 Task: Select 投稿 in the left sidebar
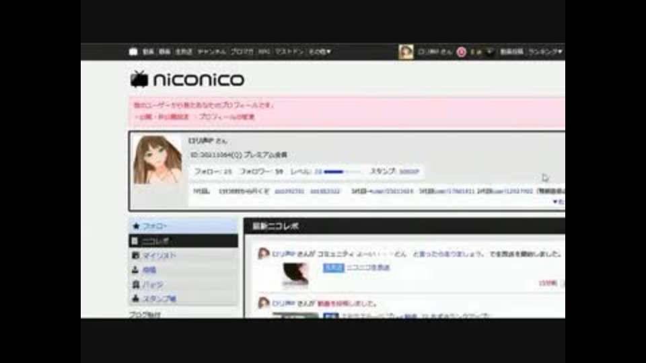pyautogui.click(x=183, y=270)
